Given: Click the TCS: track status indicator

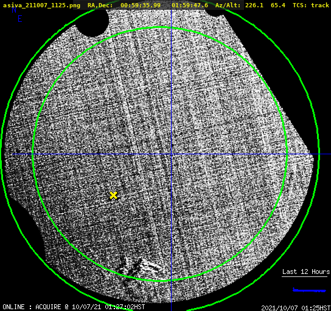Looking at the screenshot, I should click(311, 5).
